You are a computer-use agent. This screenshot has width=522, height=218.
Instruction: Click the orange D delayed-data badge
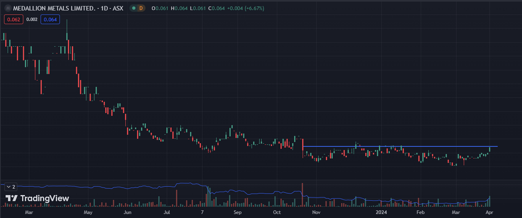point(141,8)
